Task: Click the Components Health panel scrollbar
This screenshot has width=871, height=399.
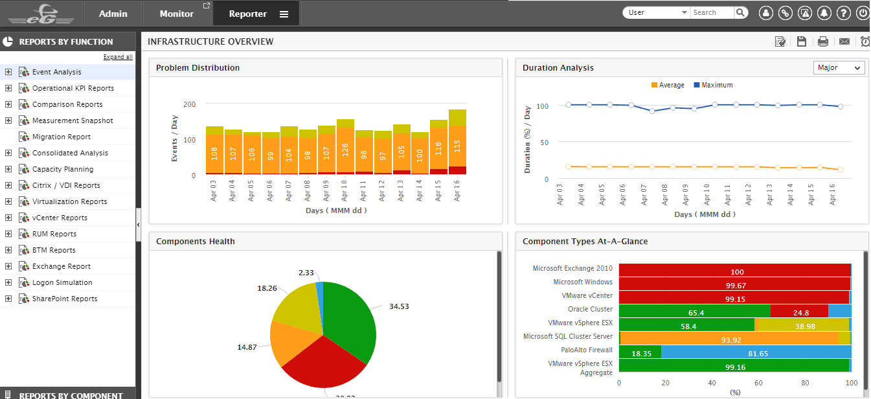Action: click(499, 317)
